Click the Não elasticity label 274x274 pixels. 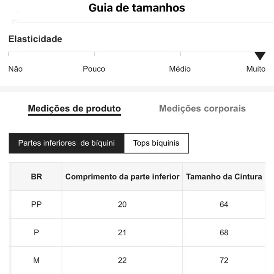(16, 69)
